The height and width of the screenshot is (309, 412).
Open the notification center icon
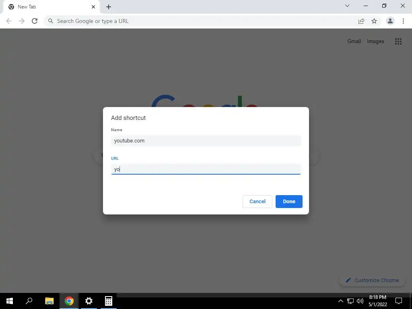pyautogui.click(x=399, y=301)
